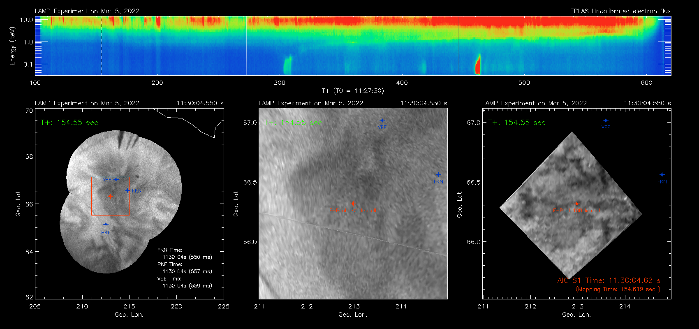This screenshot has height=329, width=699.
Task: Click the red footpoint marker in the right AIC panel
Action: click(577, 204)
